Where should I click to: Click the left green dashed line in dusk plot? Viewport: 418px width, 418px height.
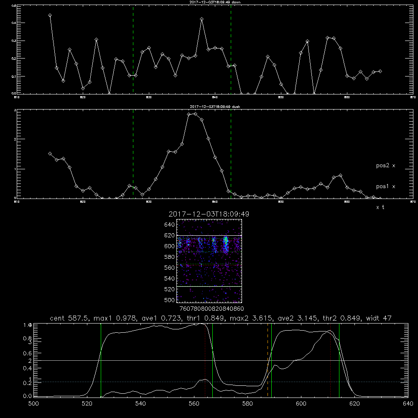(x=133, y=154)
